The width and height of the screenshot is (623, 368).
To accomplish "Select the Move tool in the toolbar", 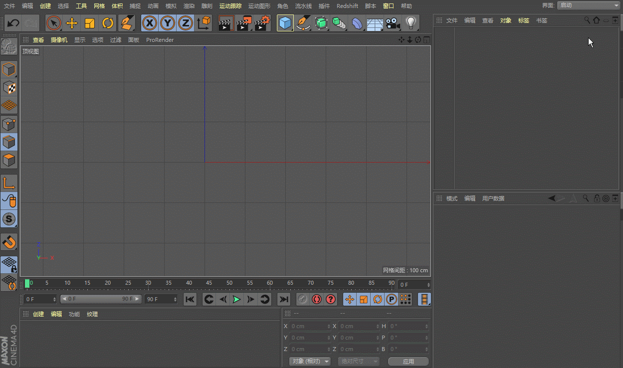I will tap(72, 23).
